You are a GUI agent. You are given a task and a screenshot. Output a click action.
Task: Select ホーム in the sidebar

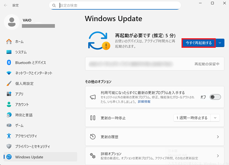40,42
